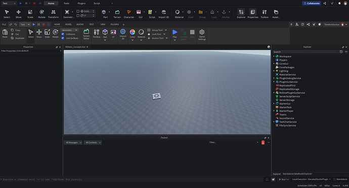
Task: Open the Color wheel picker in lower ribbon
Action: [x=133, y=32]
